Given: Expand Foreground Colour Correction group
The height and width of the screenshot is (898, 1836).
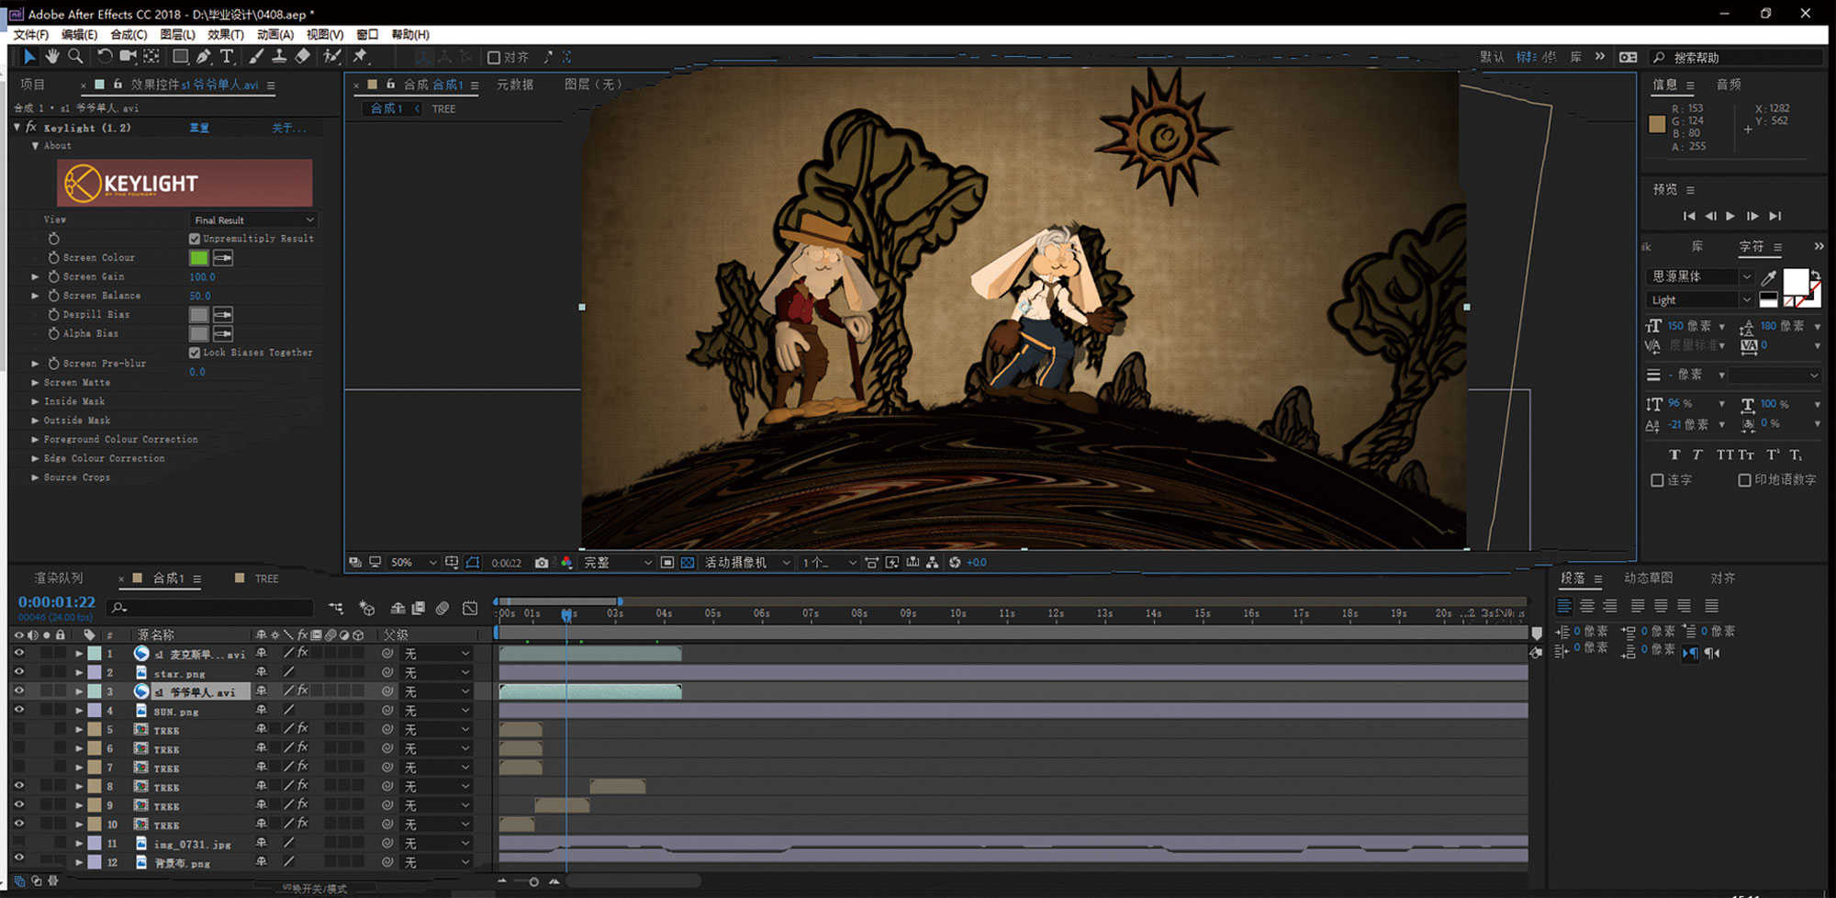Looking at the screenshot, I should (x=35, y=439).
